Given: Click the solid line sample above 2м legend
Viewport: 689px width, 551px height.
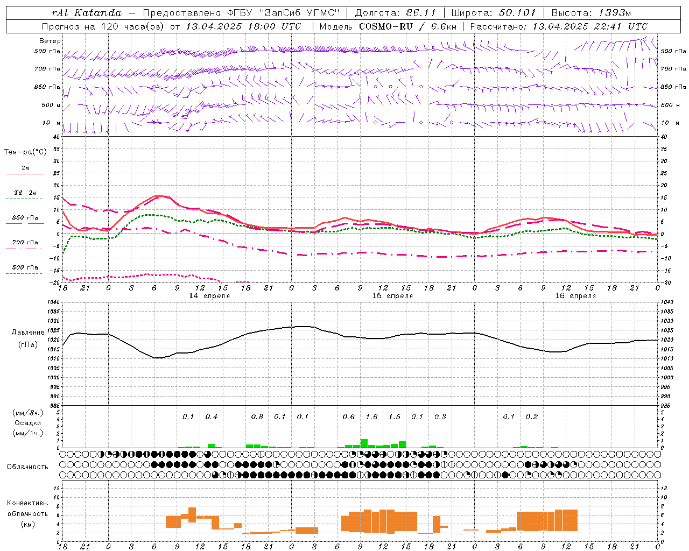Looking at the screenshot, I should [25, 174].
